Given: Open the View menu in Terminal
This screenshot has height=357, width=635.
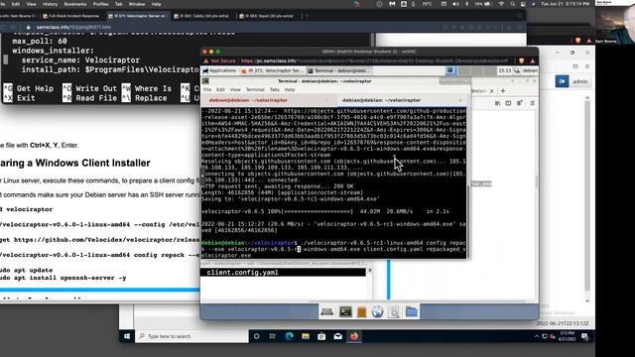Looking at the screenshot, I should 235,89.
